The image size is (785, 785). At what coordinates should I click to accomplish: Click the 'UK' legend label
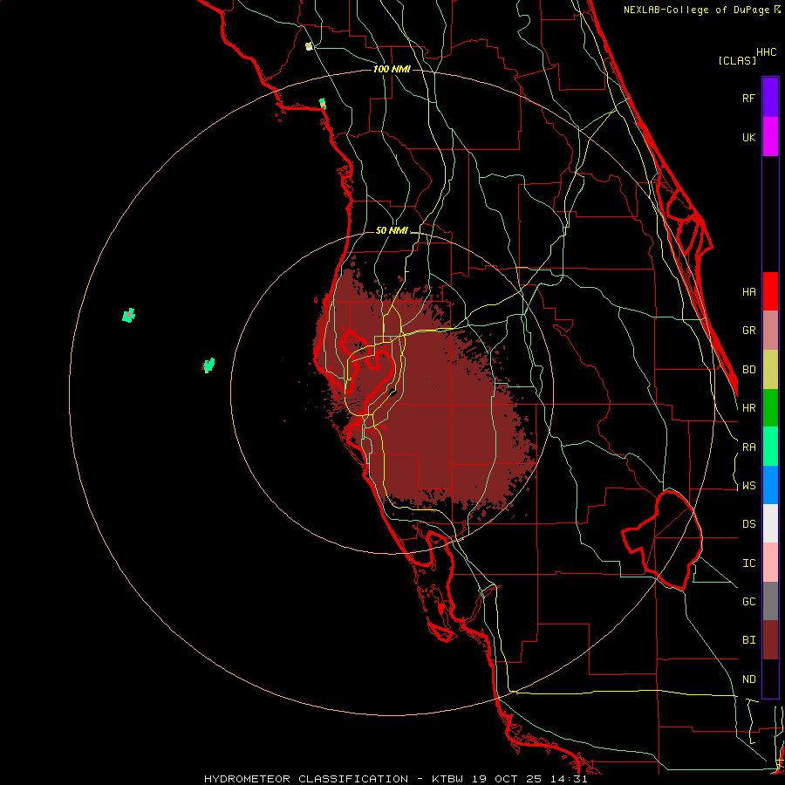748,137
